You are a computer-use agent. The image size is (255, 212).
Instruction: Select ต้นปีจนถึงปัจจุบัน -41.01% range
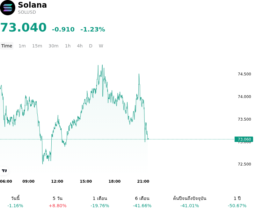click(x=190, y=202)
